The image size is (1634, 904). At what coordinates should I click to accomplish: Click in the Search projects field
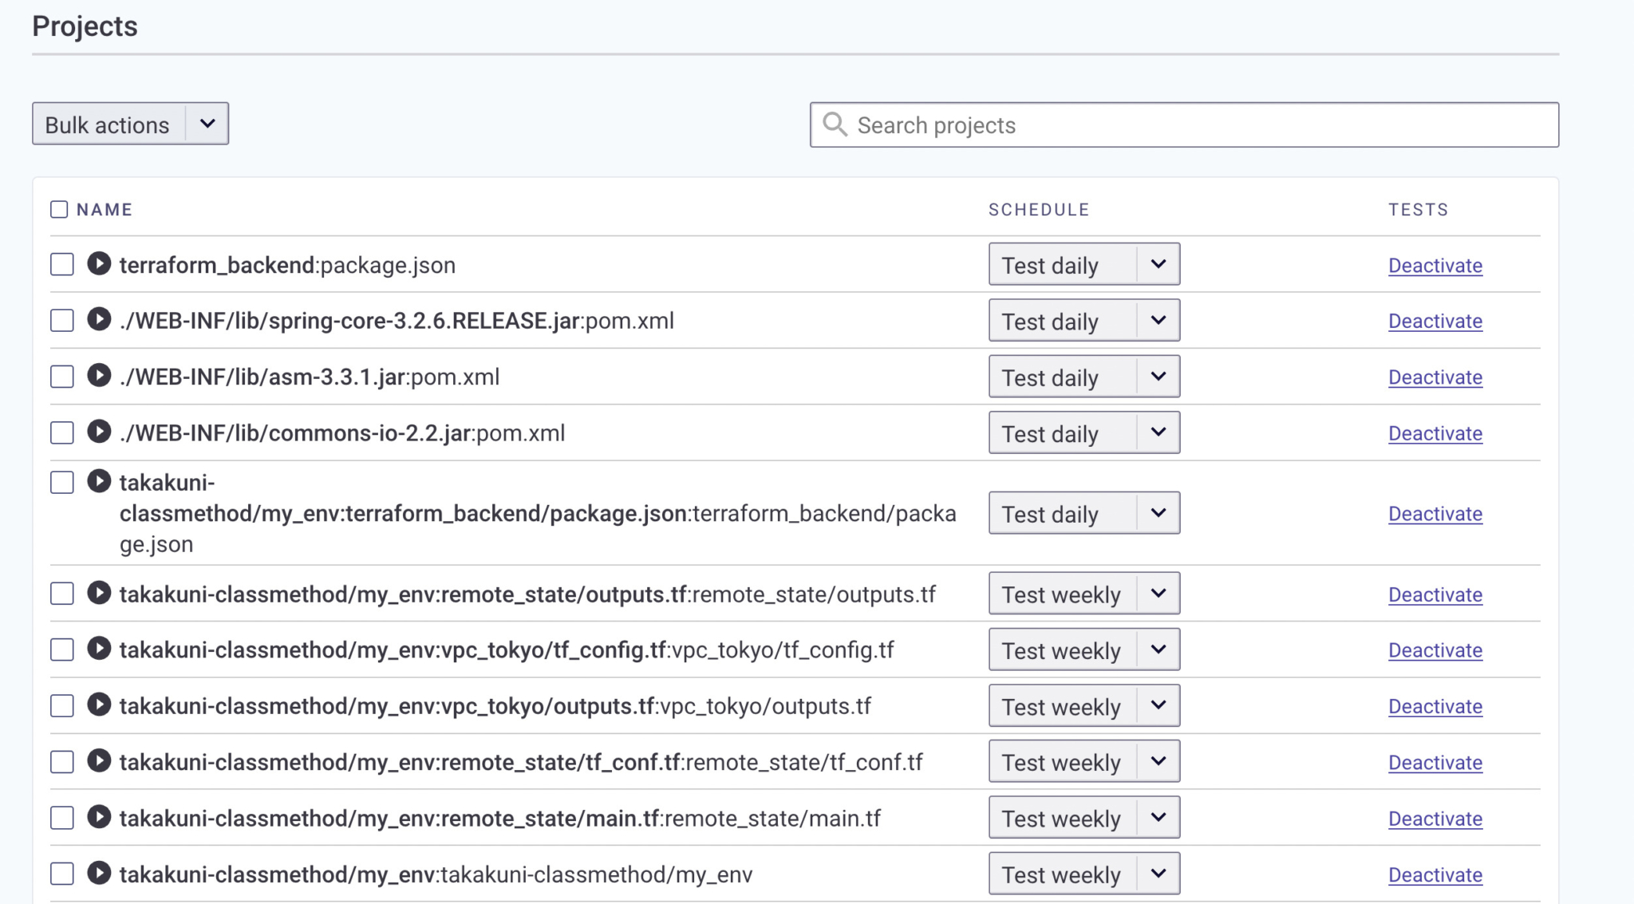1197,125
